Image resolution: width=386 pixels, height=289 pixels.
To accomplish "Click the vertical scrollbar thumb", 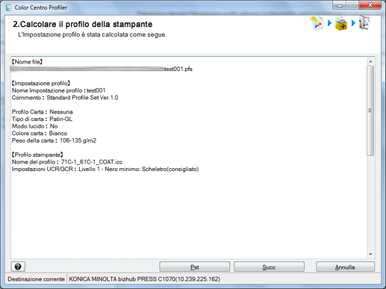I will click(x=370, y=111).
